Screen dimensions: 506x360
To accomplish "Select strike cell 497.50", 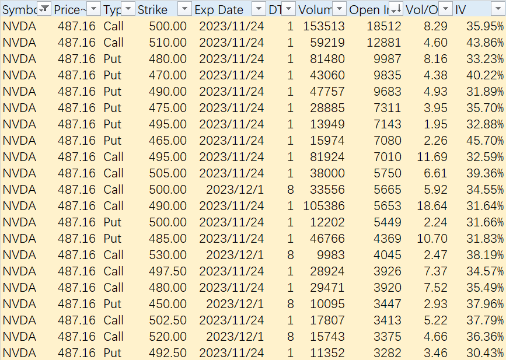I will point(167,271).
